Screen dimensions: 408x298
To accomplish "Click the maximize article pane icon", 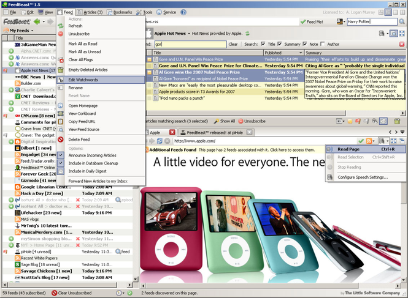I will click(402, 34).
